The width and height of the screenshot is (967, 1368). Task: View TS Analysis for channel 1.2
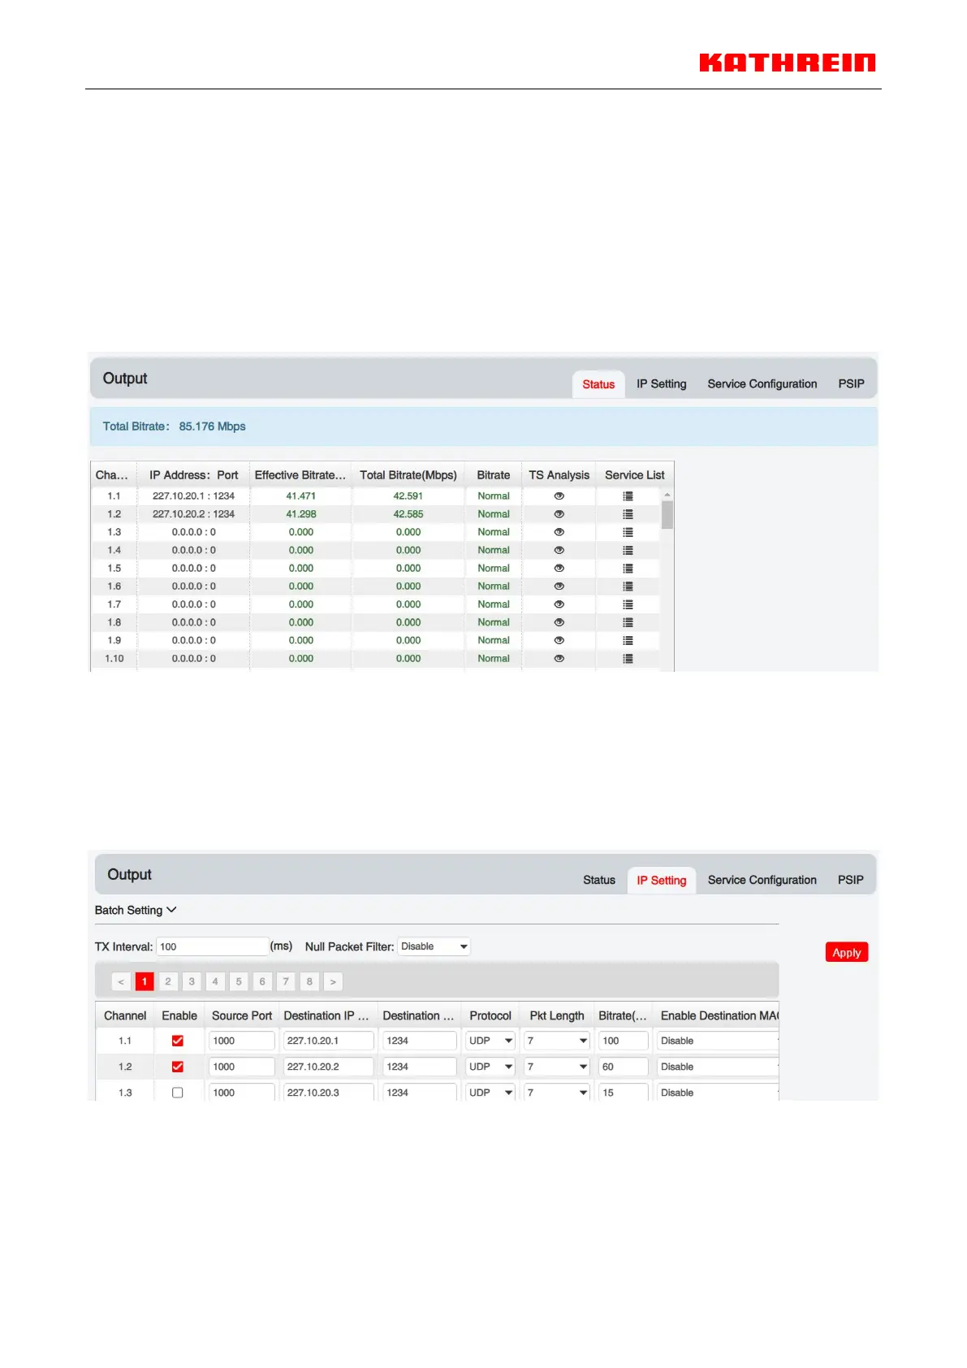coord(559,514)
